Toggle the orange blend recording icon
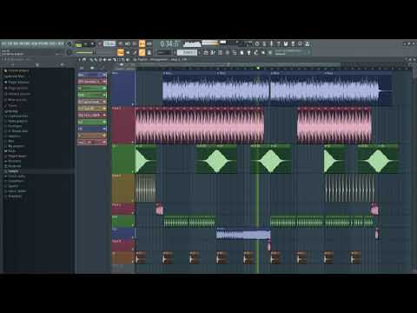417x313 pixels. 142,43
